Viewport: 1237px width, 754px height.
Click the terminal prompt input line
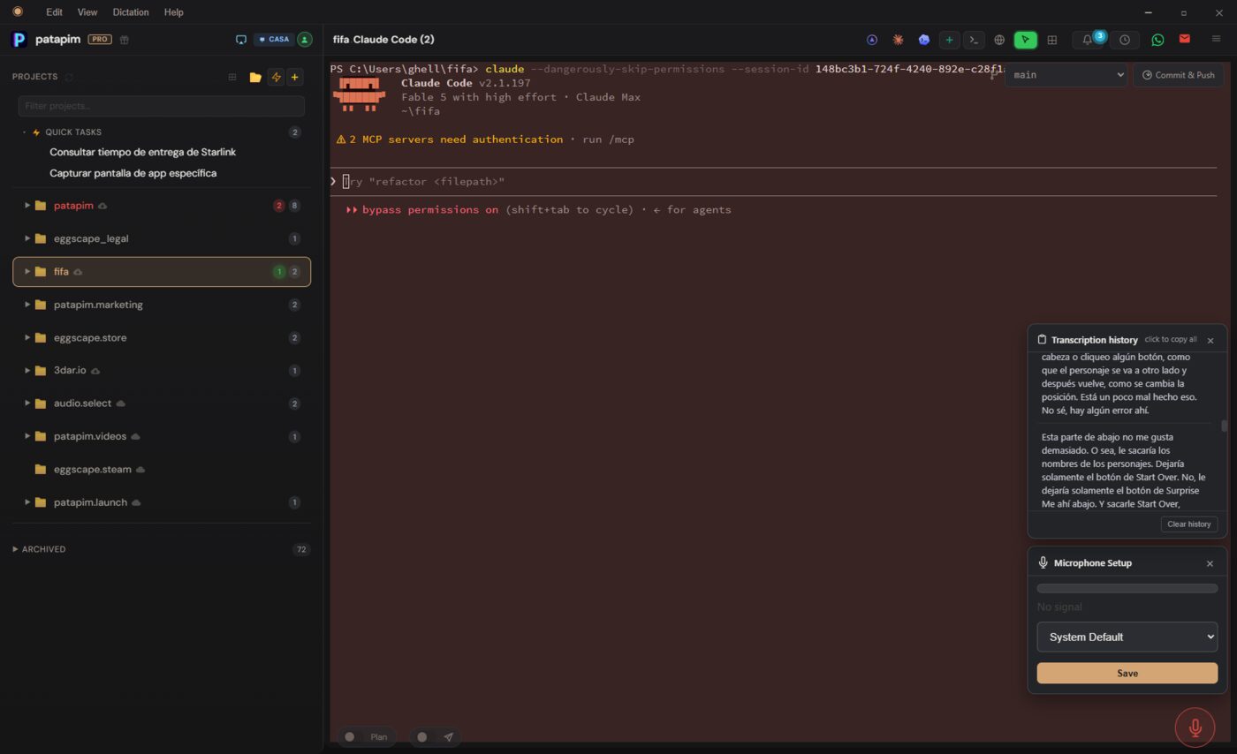click(773, 182)
